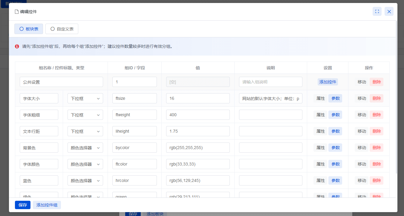Open the type dropdown for 字体大小
The height and width of the screenshot is (216, 404).
(x=85, y=98)
